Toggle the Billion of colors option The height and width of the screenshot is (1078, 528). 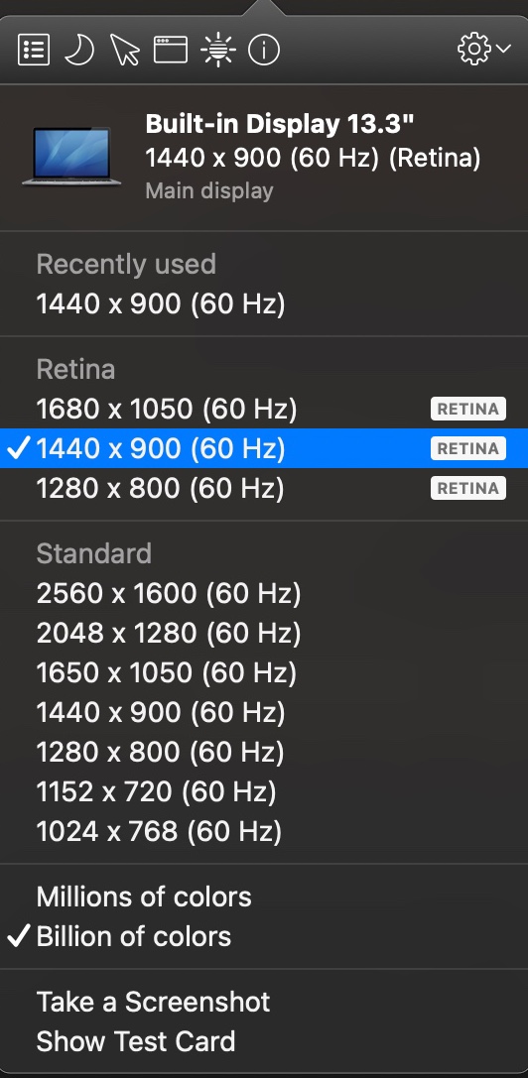pyautogui.click(x=264, y=936)
